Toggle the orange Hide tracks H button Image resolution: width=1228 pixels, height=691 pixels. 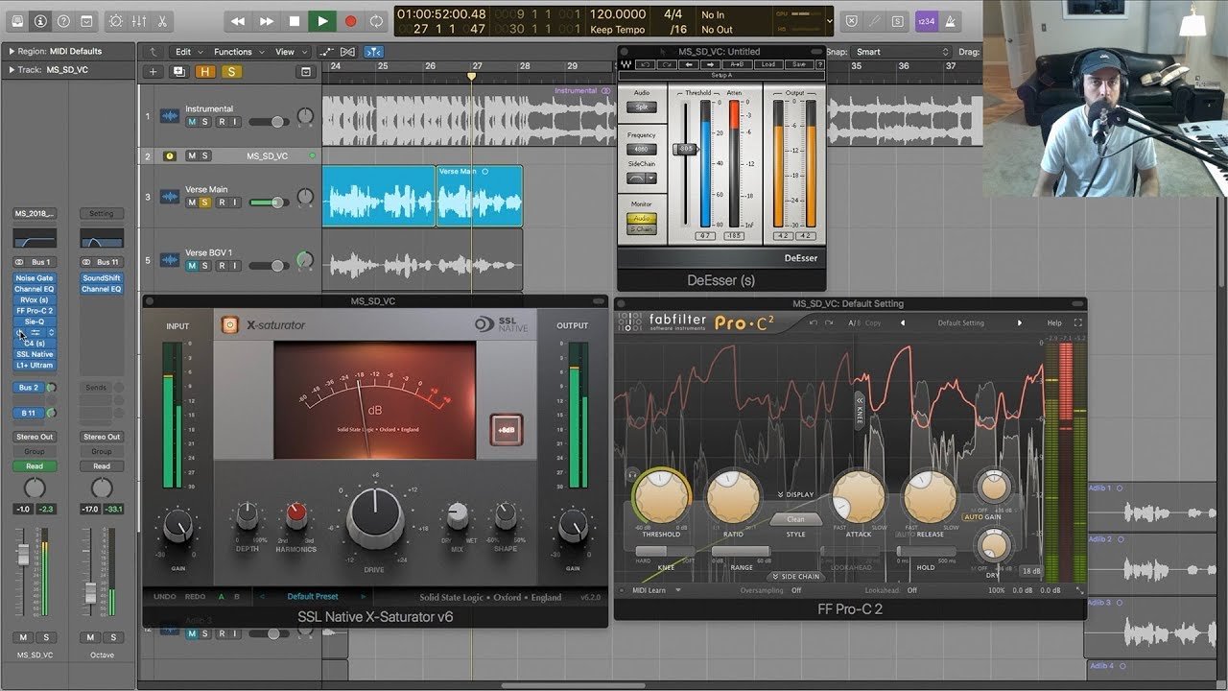(204, 72)
